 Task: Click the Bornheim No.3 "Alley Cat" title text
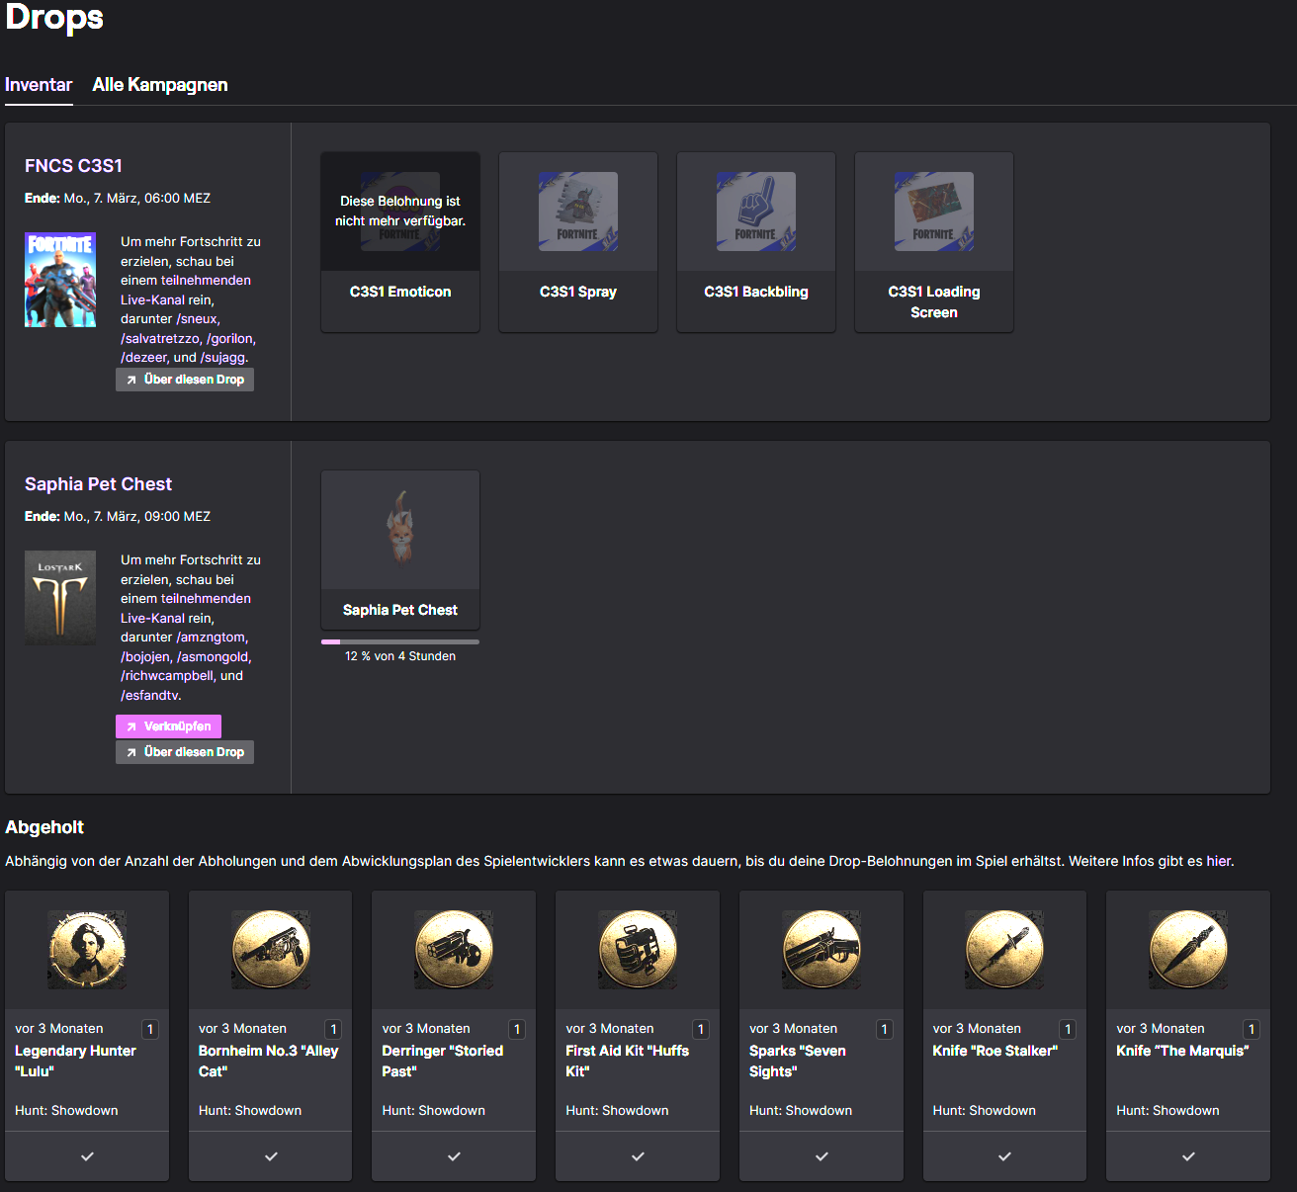tap(269, 1062)
